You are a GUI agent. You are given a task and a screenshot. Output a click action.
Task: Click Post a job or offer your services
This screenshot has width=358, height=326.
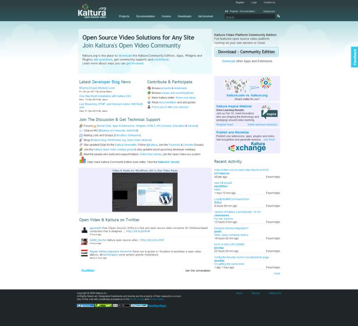170,107
